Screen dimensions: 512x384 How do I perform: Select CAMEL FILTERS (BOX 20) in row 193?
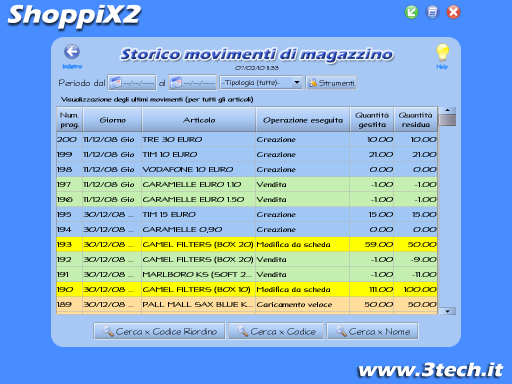pyautogui.click(x=199, y=244)
